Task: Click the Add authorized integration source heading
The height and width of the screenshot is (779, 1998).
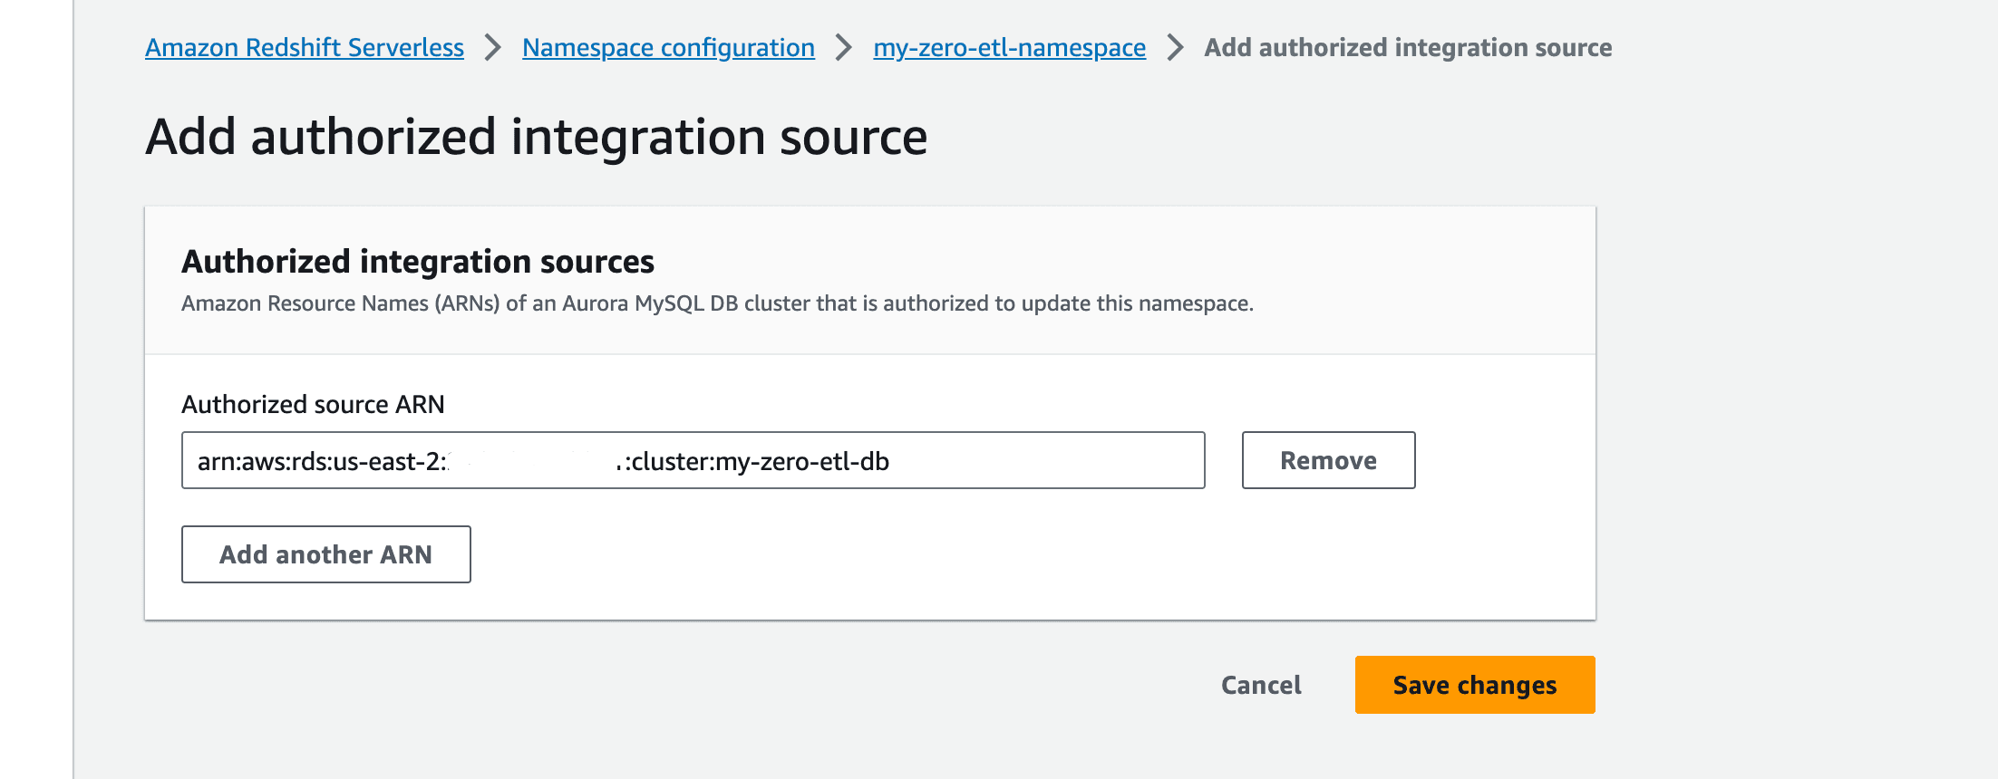Action: coord(537,137)
